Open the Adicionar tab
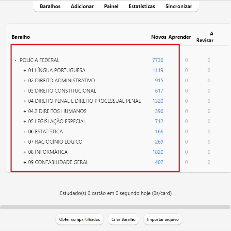Screen dimensions: 231x231 pos(82,6)
